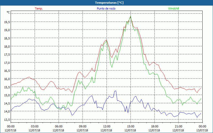Click the 17,0 y-axis value
The image size is (213, 133).
coord(7,63)
